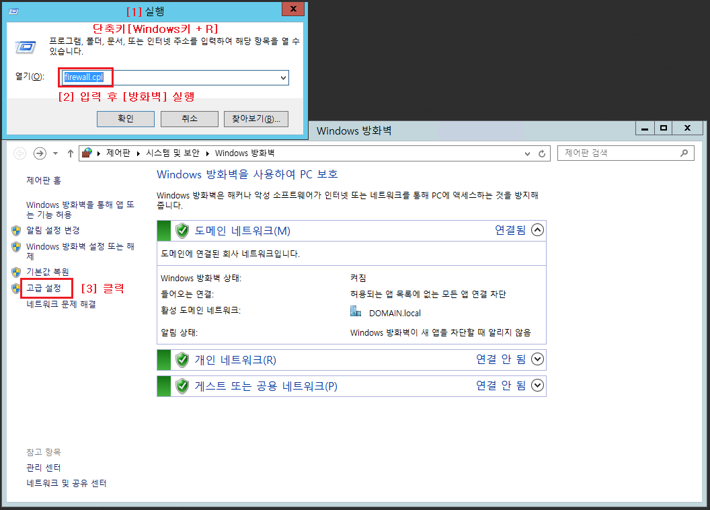This screenshot has height=510, width=710.
Task: Open 관리 센터 link
Action: coord(44,468)
